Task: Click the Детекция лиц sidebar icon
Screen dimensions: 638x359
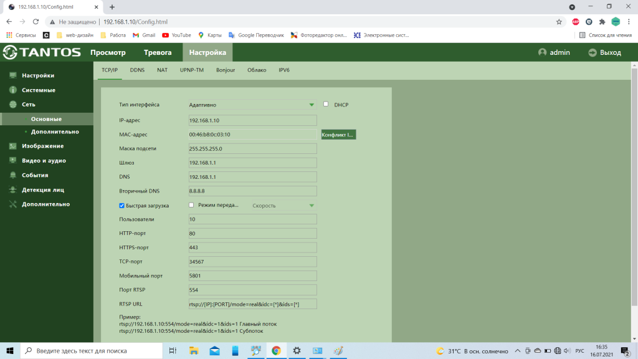Action: point(12,189)
